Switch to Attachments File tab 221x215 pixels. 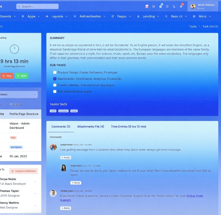[90, 126]
